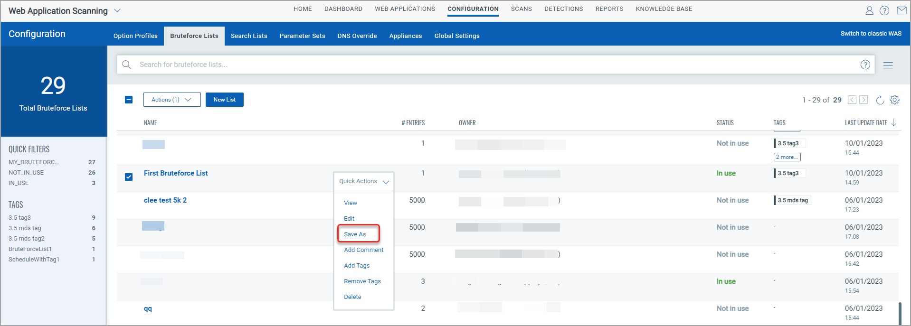Switch to Option Profiles tab
The width and height of the screenshot is (911, 326).
coord(135,36)
